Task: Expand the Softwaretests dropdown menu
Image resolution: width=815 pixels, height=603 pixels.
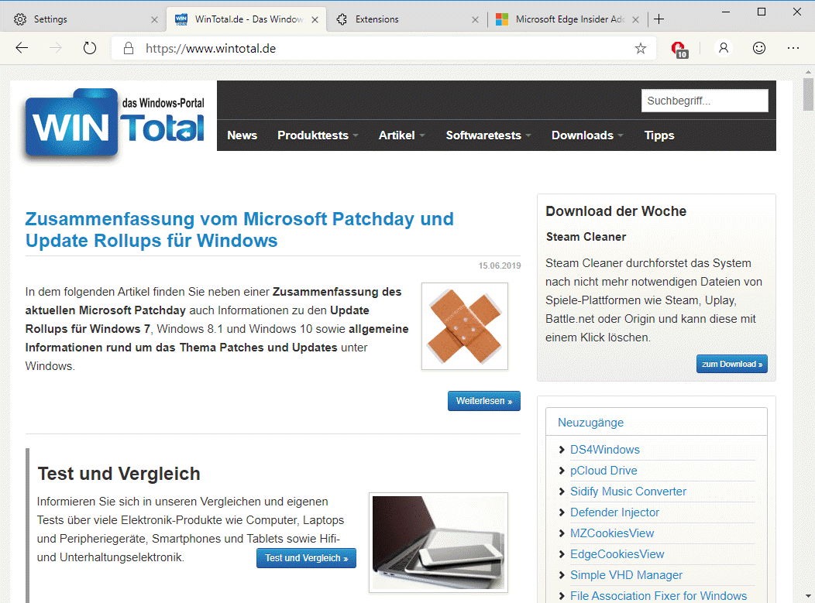Action: [x=488, y=135]
